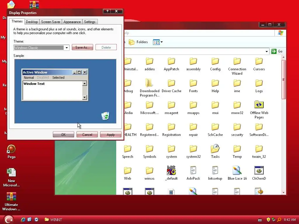Select the assembly folder

193,64
